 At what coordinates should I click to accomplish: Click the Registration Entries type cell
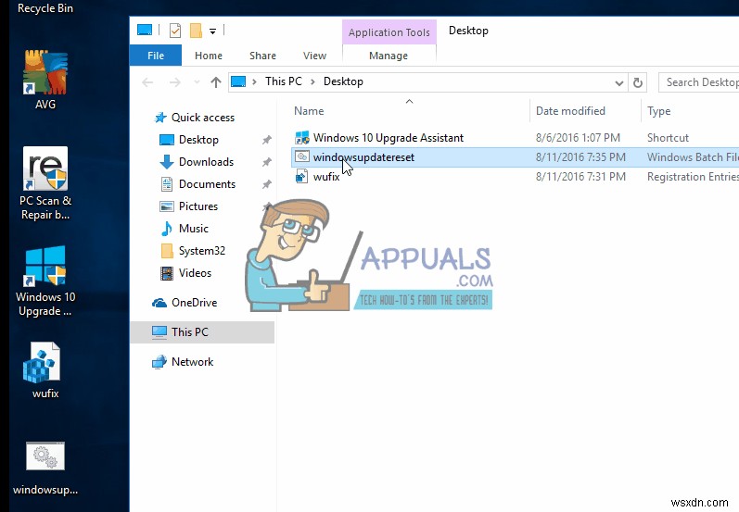tap(693, 177)
